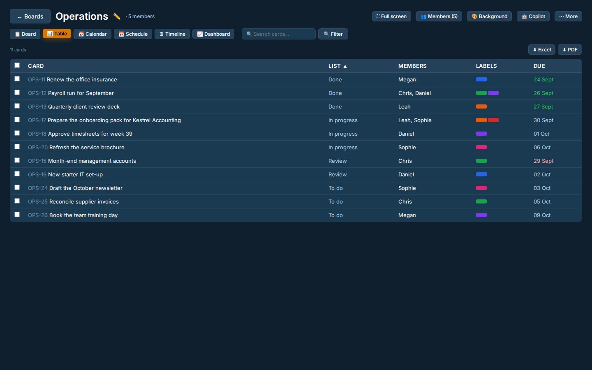Open card Book the team training day

click(x=83, y=215)
